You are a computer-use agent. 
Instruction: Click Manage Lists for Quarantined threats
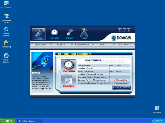point(121,83)
